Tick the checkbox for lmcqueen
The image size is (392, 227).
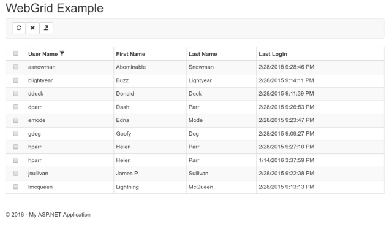pyautogui.click(x=16, y=187)
